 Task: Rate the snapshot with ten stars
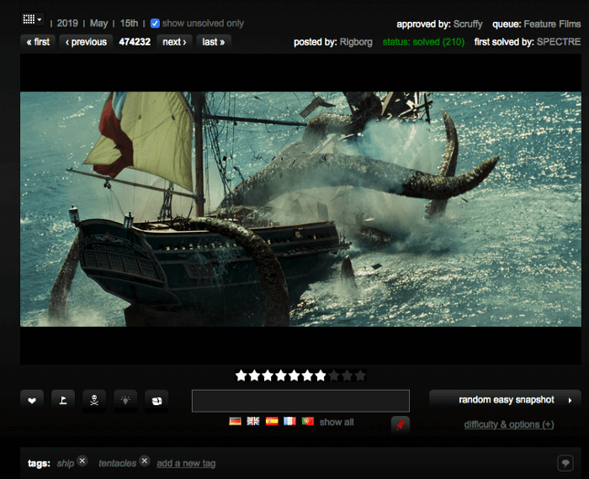[x=361, y=376]
